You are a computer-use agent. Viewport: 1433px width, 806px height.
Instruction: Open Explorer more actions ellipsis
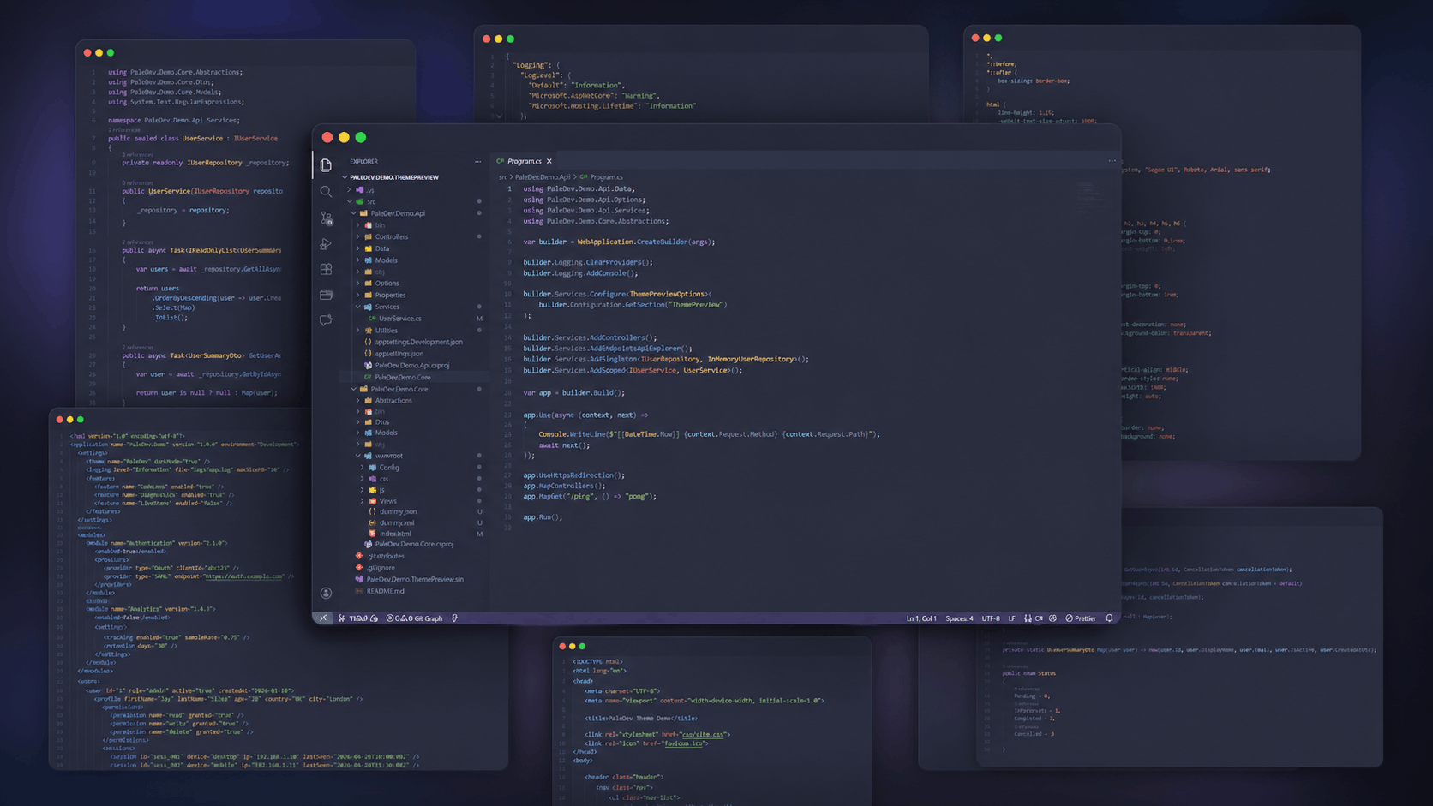[x=477, y=161]
